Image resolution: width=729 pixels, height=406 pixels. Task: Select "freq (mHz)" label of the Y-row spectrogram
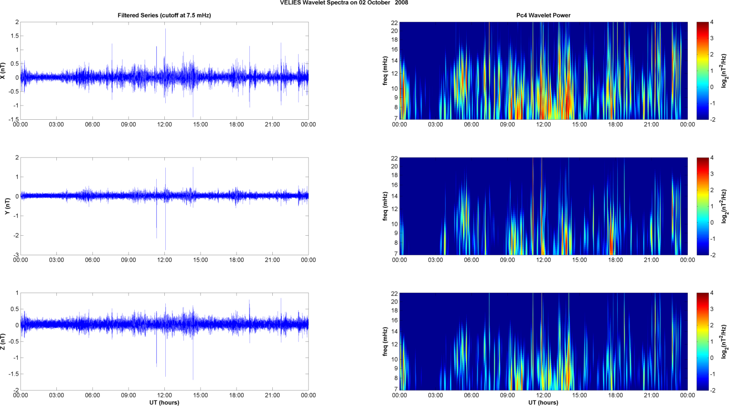click(385, 206)
